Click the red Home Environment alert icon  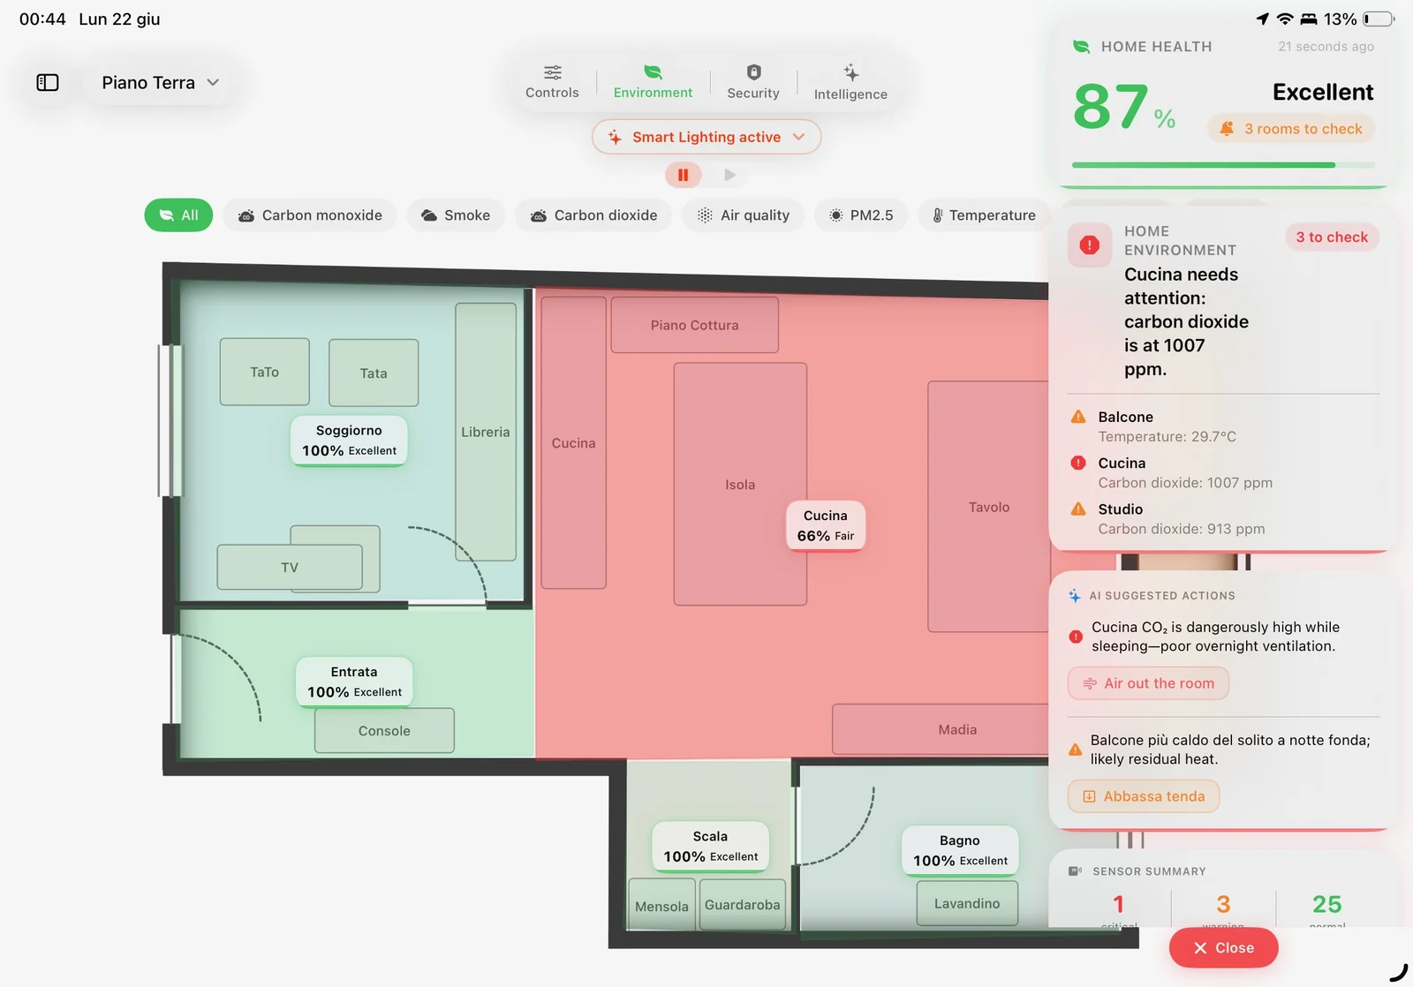(1090, 245)
